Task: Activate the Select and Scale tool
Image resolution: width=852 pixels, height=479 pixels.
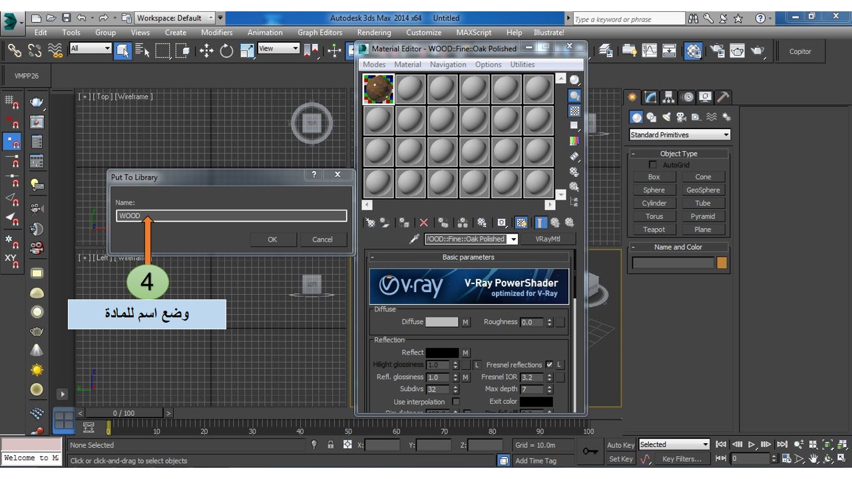Action: tap(247, 50)
